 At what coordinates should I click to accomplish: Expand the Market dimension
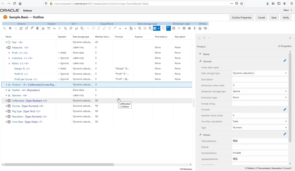[x=6, y=90]
